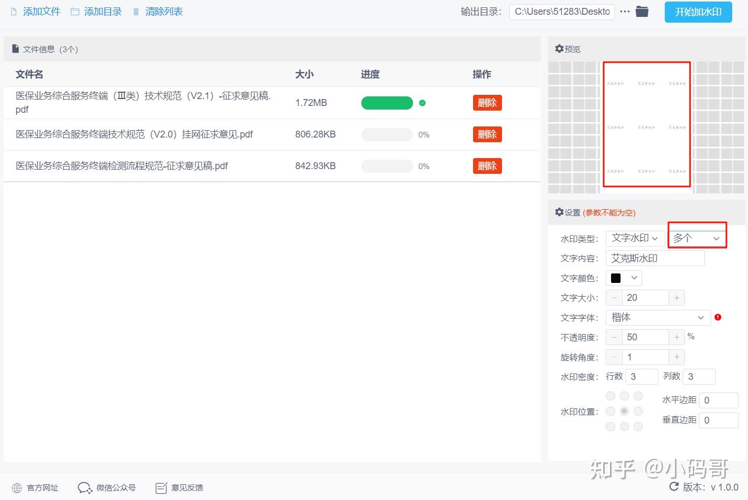Select the bottom-right watermark position radio
The width and height of the screenshot is (748, 500).
pos(638,426)
